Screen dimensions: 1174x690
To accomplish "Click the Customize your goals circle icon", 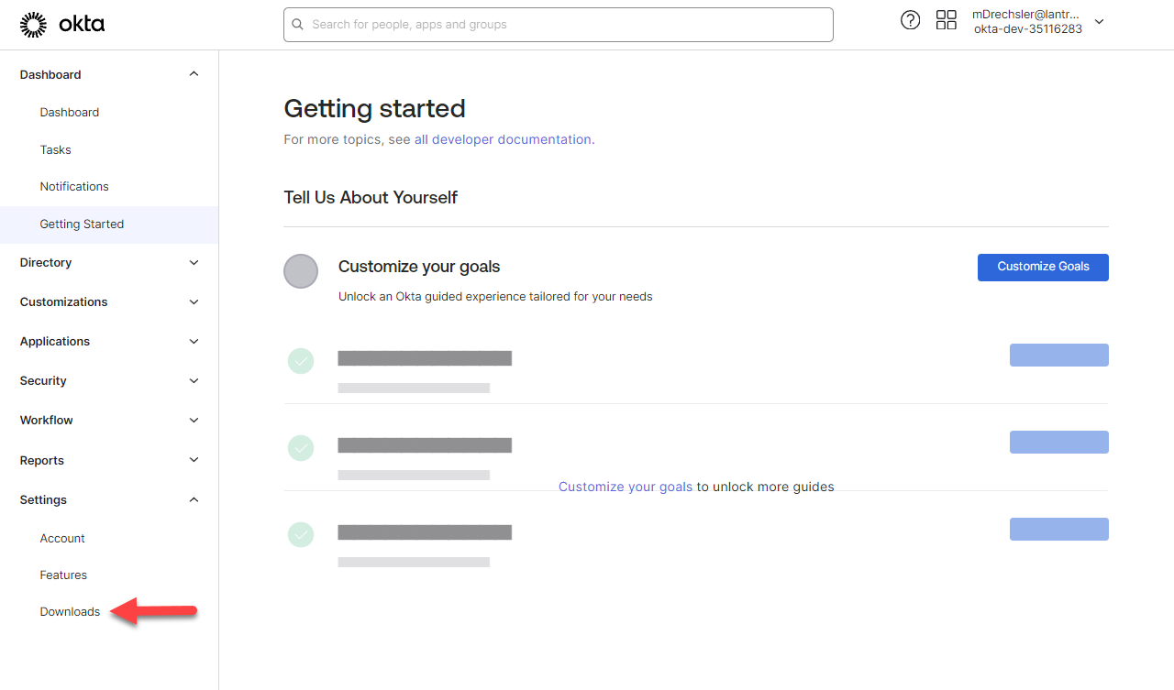I will coord(301,271).
